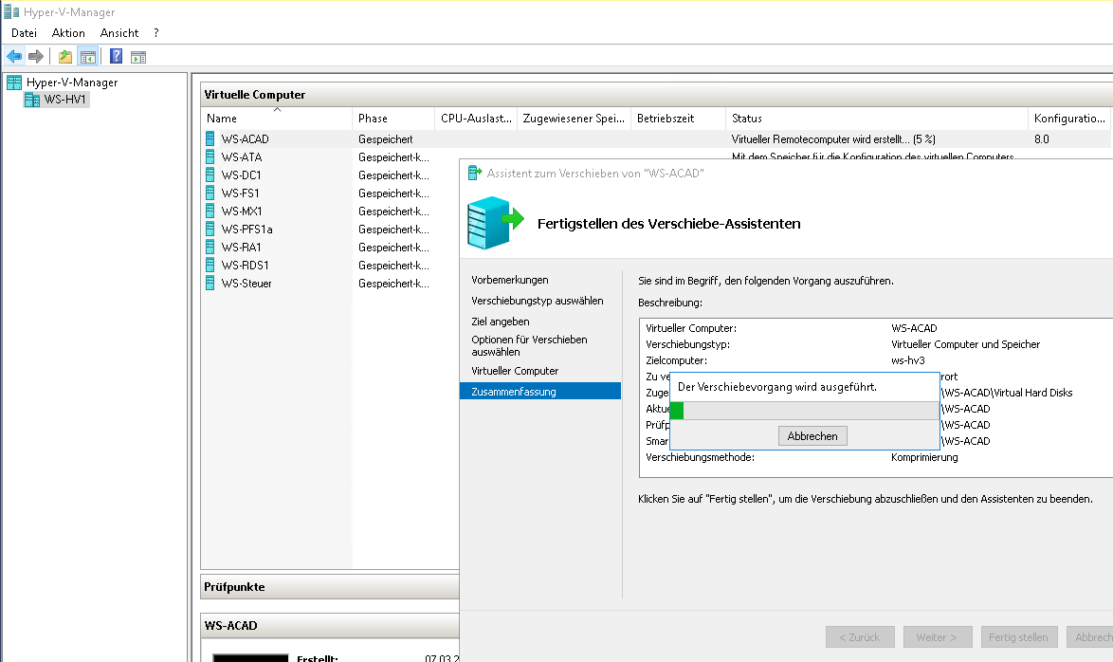Sort by Status column header
Image resolution: width=1113 pixels, height=662 pixels.
tap(877, 118)
